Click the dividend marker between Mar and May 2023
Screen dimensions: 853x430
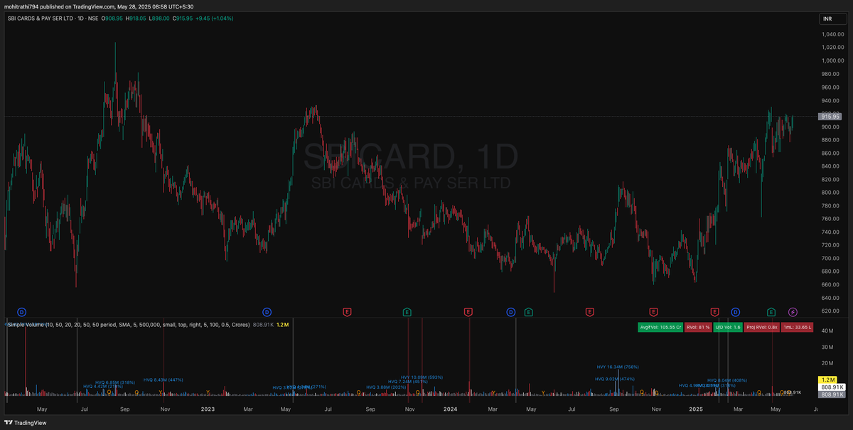[267, 312]
